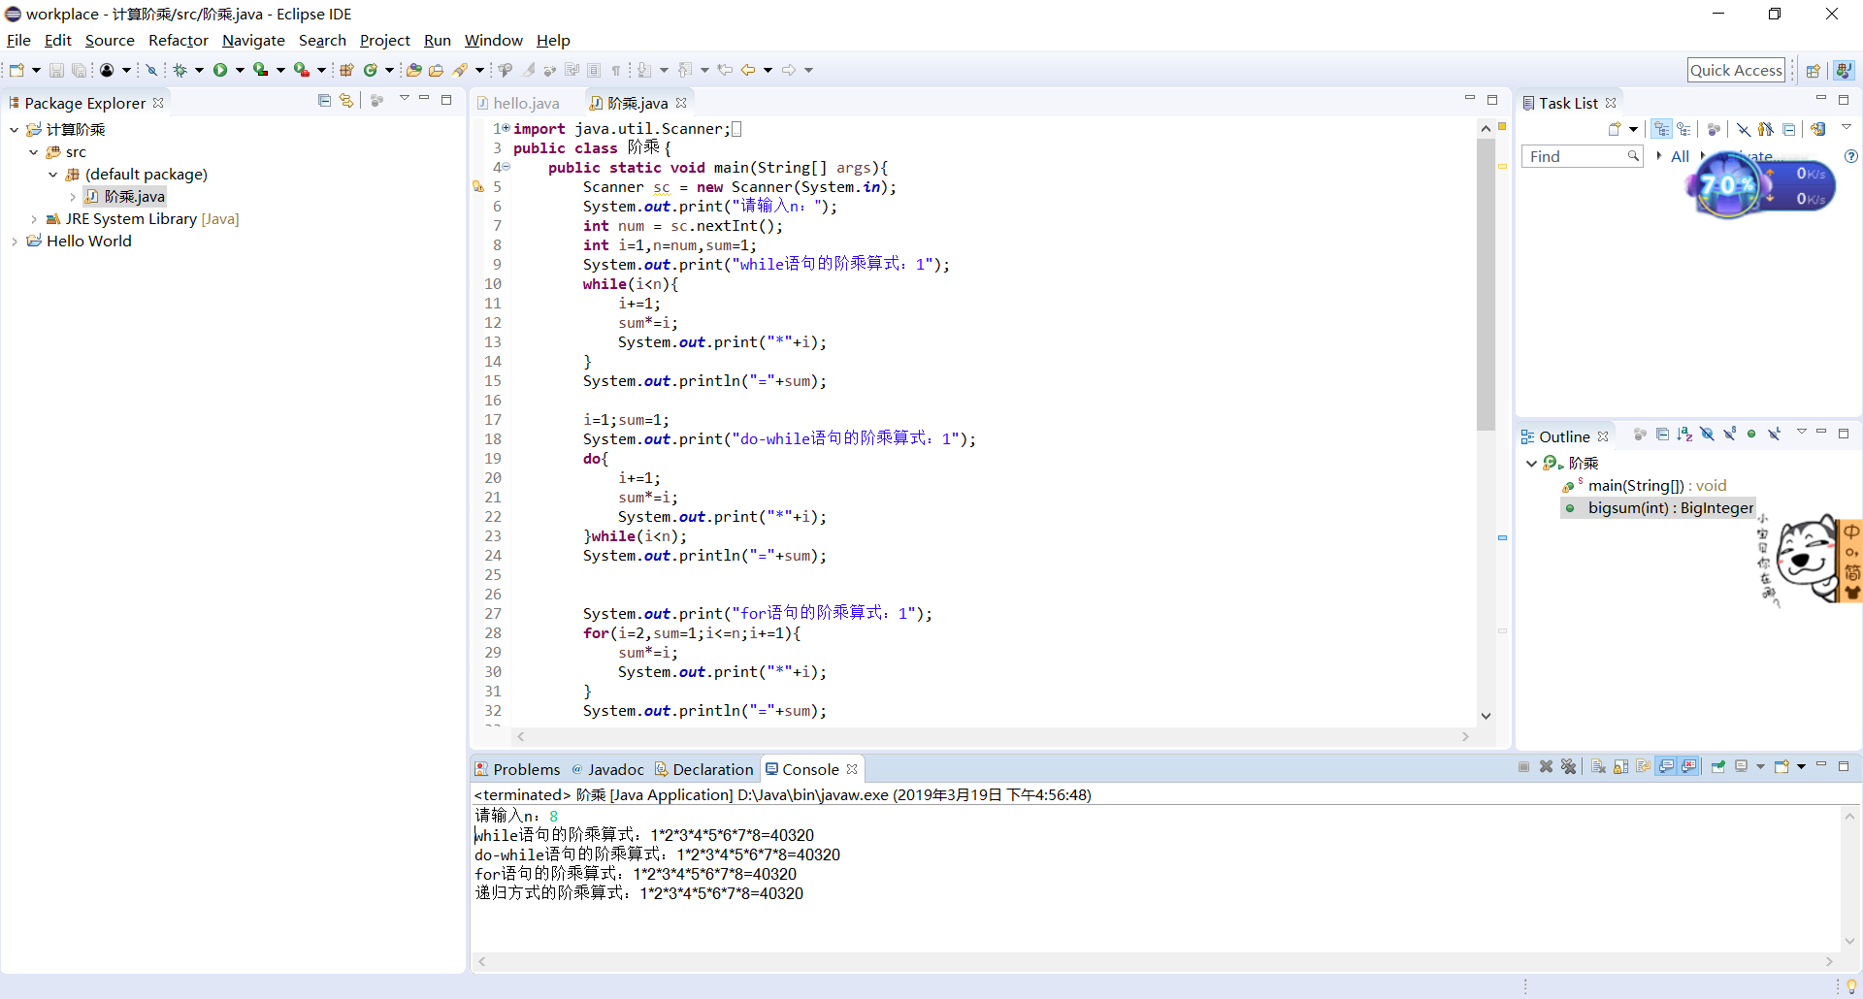
Task: Expand the 阶乘.java tree node
Action: (x=73, y=197)
